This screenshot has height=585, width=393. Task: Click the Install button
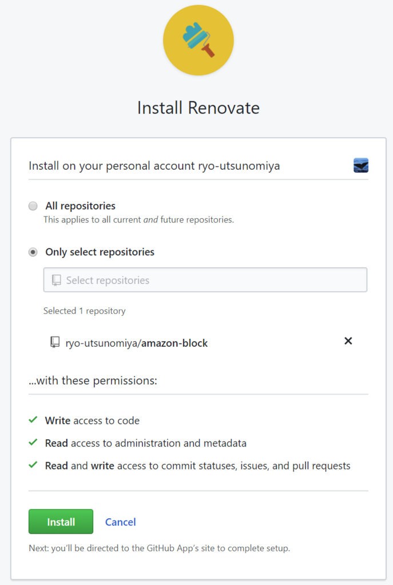coord(61,522)
